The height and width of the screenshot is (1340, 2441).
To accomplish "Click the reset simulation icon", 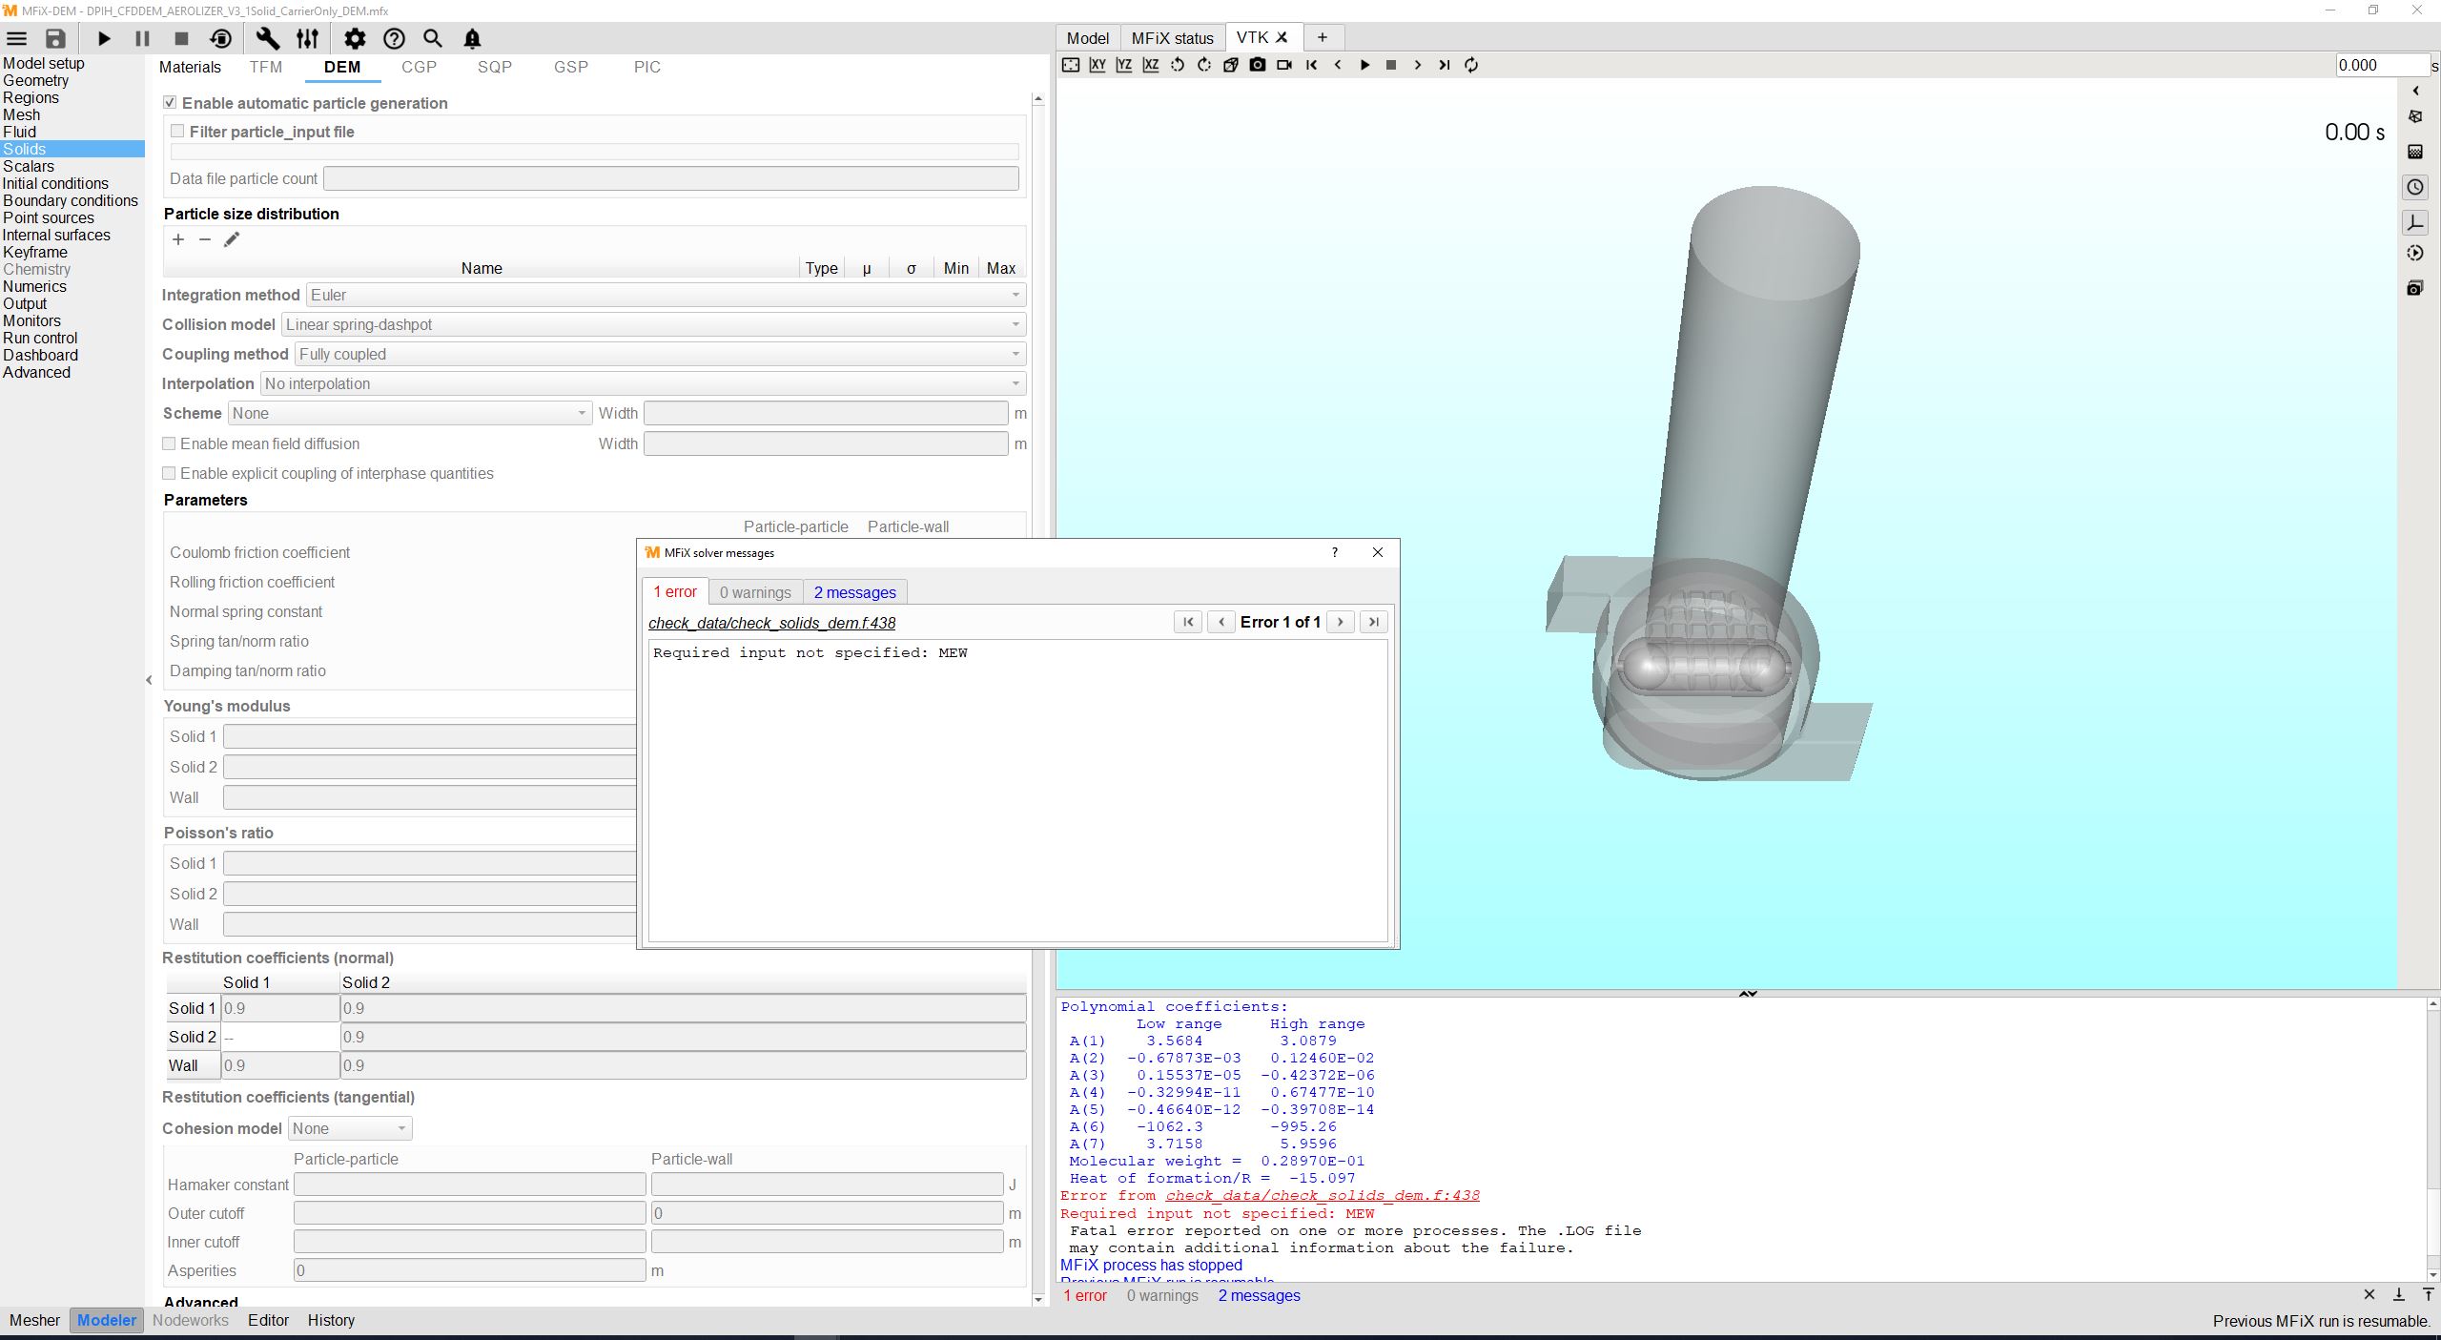I will pos(220,39).
